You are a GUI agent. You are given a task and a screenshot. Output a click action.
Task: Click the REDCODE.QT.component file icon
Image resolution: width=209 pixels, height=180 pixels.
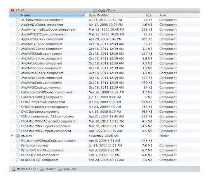point(18,160)
